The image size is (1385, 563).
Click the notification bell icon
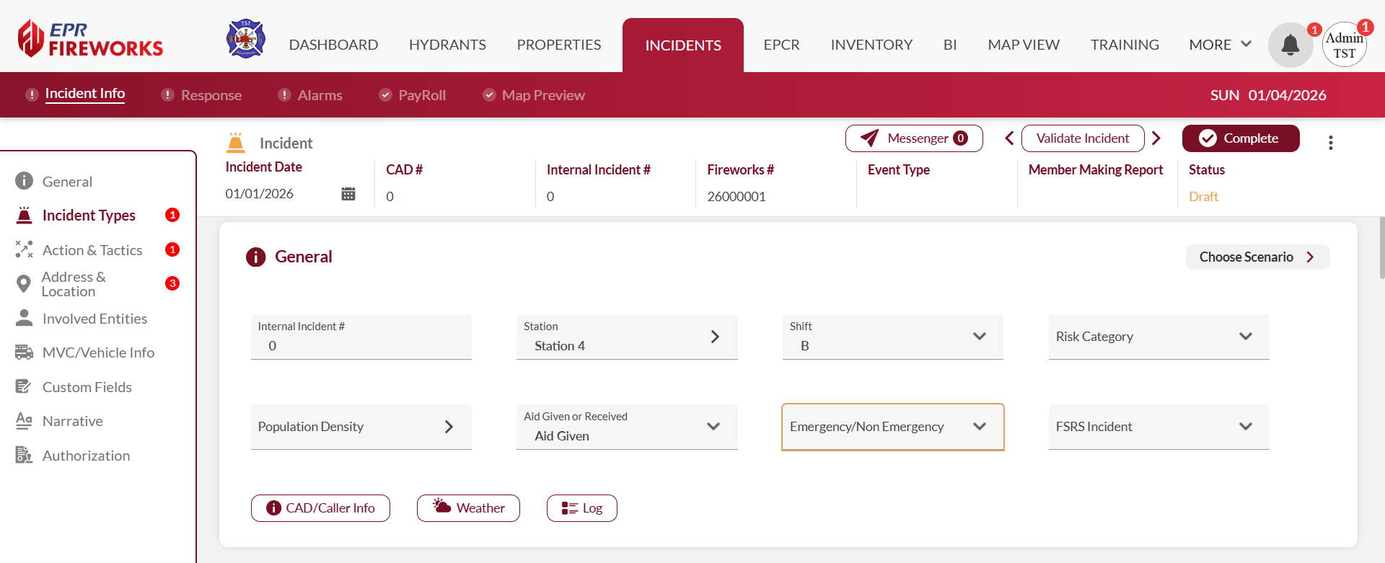1290,45
